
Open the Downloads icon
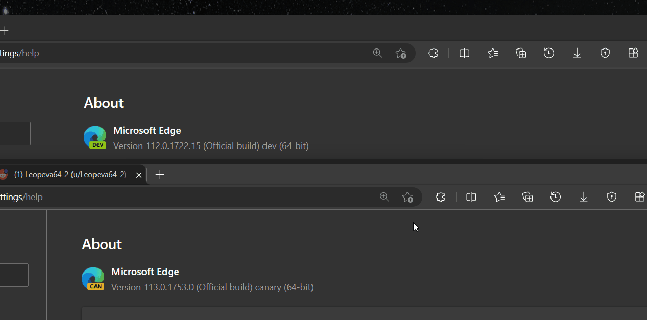[x=577, y=53]
